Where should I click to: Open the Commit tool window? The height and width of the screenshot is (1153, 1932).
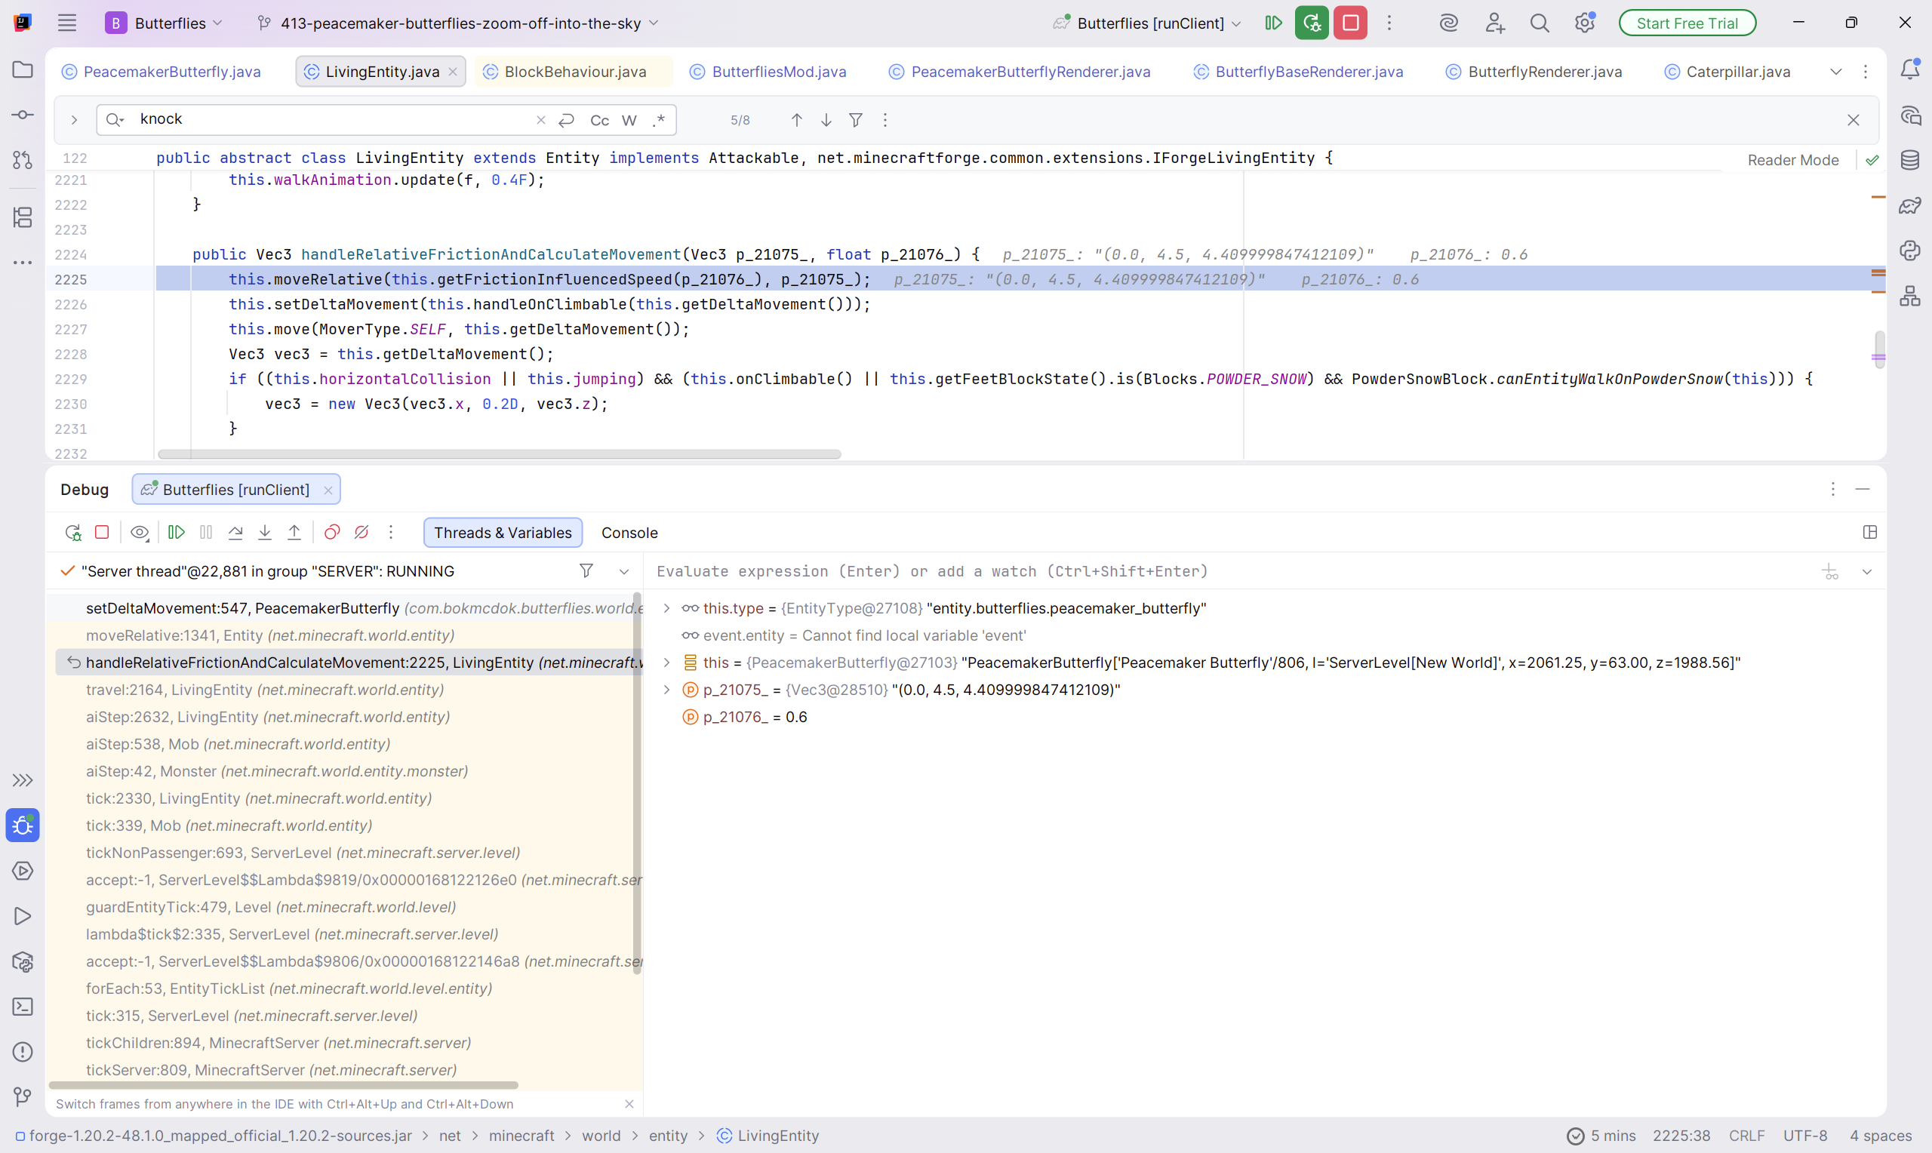(23, 115)
